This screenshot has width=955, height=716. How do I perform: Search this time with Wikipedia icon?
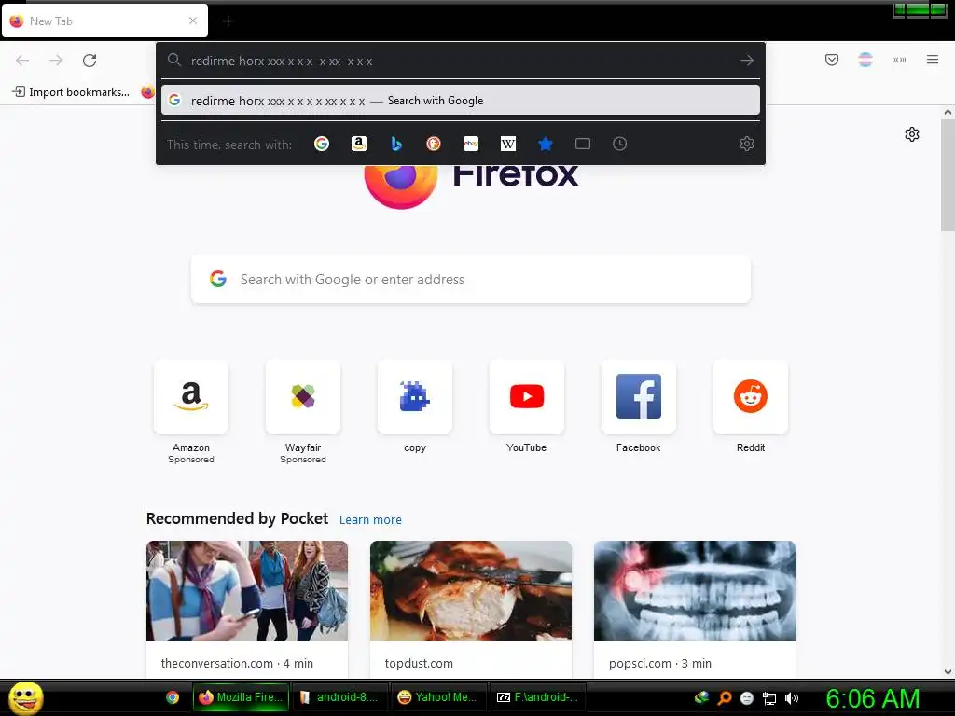pos(508,144)
